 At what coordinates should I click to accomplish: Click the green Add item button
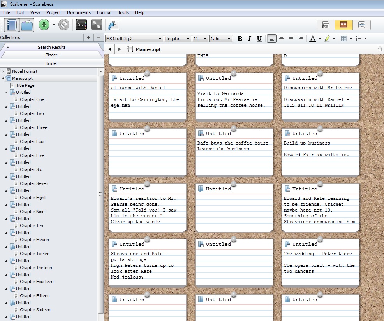44,25
